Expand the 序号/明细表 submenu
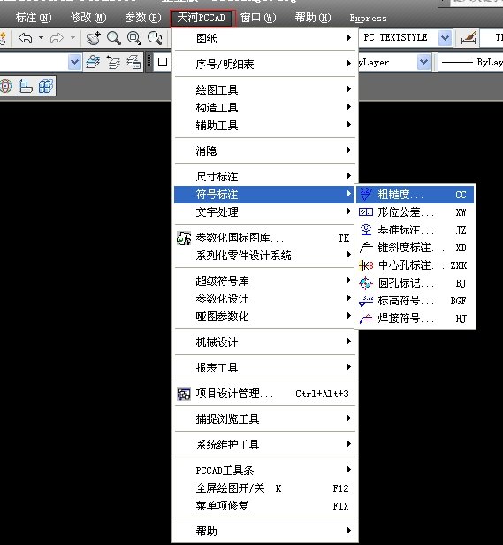 coord(265,64)
